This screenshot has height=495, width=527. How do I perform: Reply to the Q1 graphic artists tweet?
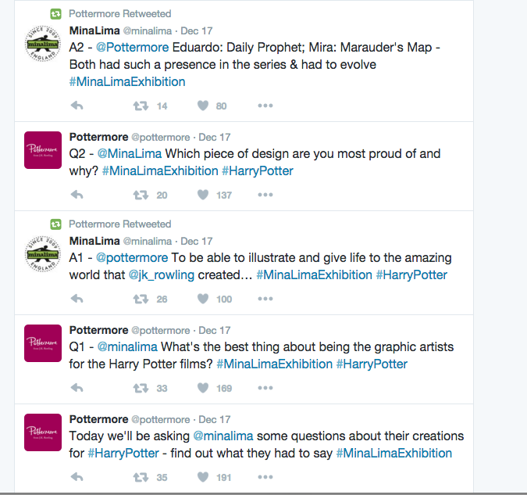[77, 388]
